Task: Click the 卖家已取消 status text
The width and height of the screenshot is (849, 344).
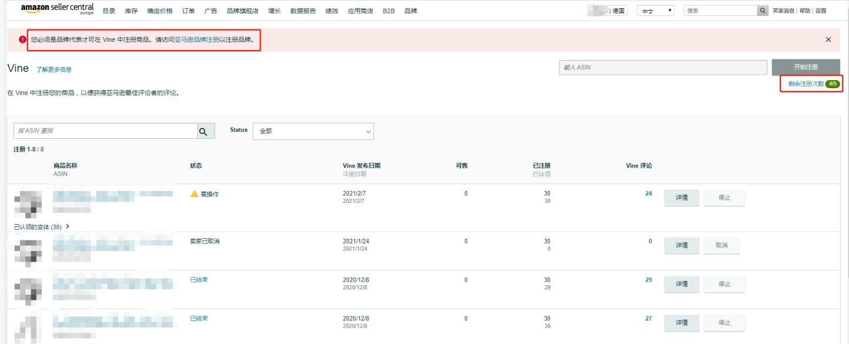Action: pyautogui.click(x=204, y=241)
